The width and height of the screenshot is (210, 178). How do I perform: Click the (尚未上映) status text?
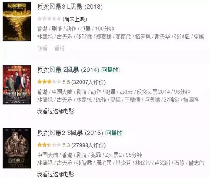(x=75, y=19)
